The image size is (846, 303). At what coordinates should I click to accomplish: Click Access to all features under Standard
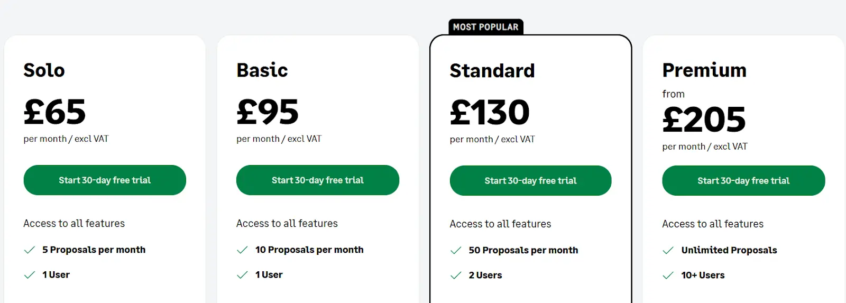pos(500,224)
